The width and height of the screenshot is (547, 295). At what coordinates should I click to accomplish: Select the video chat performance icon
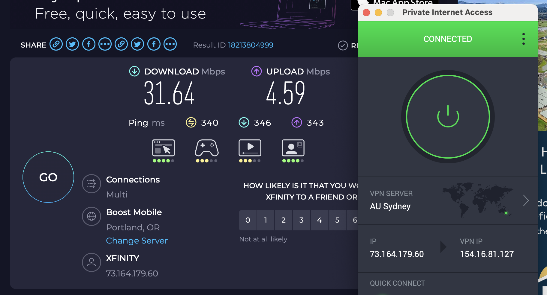pos(293,149)
